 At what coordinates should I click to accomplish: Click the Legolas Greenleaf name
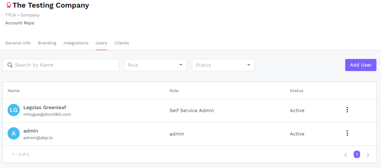45,107
